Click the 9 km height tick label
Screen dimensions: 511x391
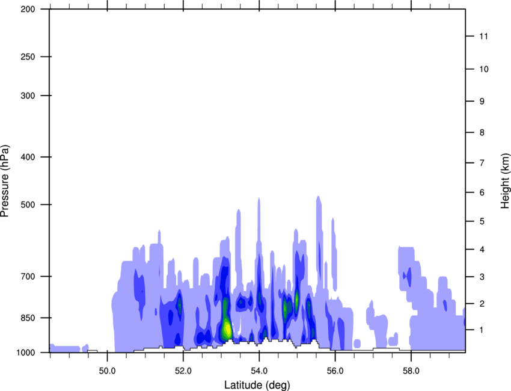(482, 102)
